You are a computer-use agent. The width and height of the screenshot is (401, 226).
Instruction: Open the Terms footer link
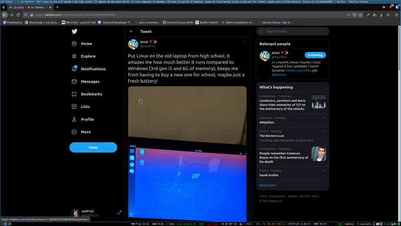[x=263, y=196]
